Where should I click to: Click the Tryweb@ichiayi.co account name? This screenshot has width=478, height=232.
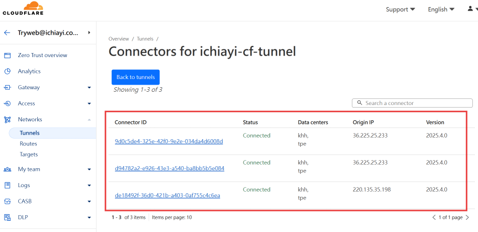point(48,33)
